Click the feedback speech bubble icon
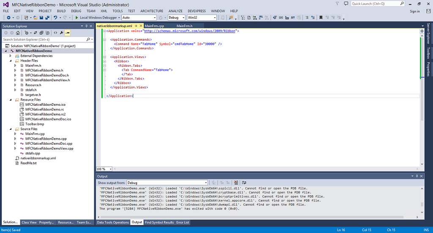 [x=346, y=3]
